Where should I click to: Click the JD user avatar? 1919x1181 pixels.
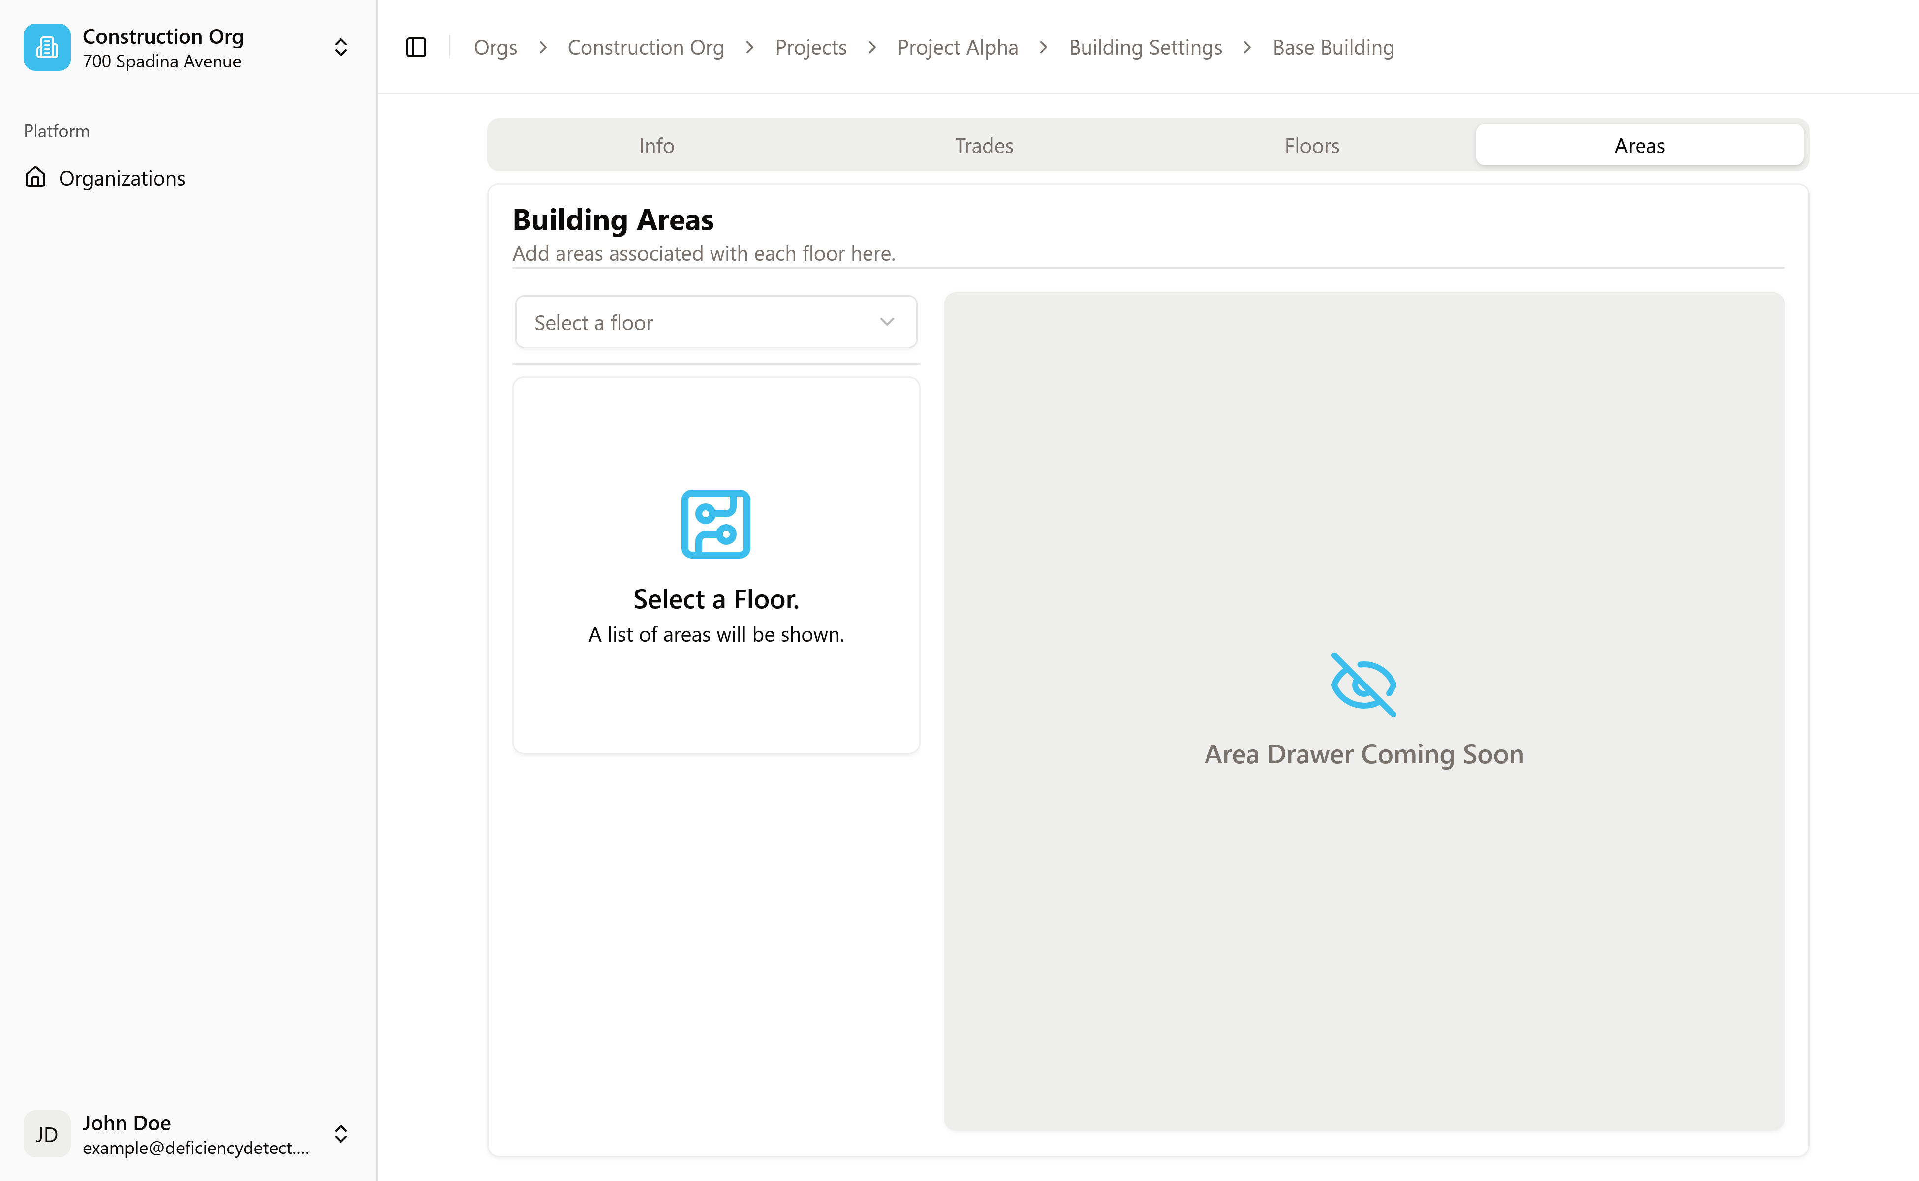coord(47,1134)
